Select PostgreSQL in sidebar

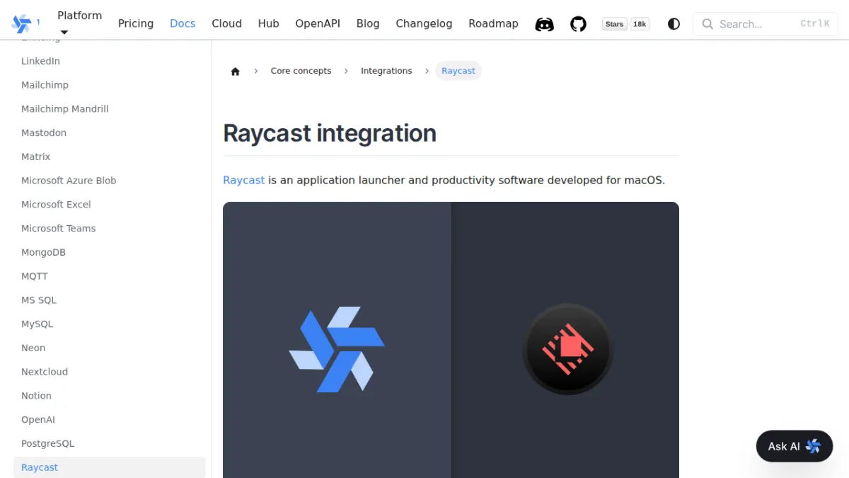click(x=47, y=443)
